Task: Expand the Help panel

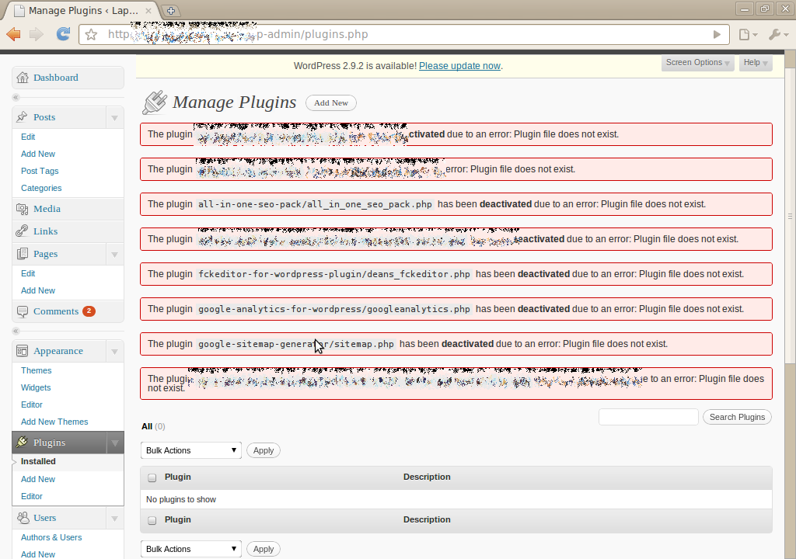Action: click(756, 63)
